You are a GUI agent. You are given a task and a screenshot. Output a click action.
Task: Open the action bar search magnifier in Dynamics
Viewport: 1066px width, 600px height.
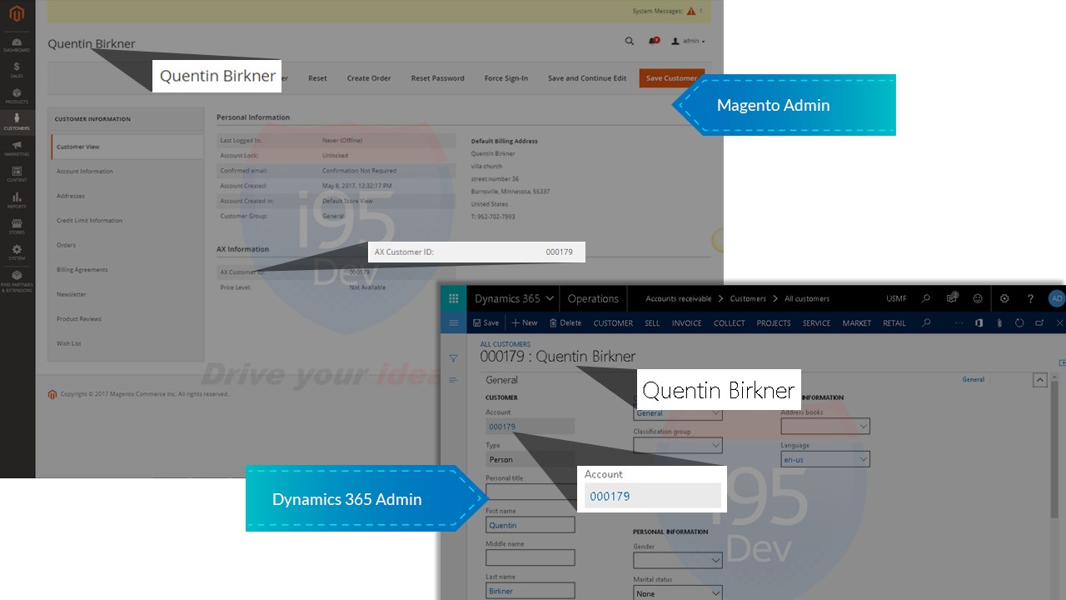(x=926, y=322)
